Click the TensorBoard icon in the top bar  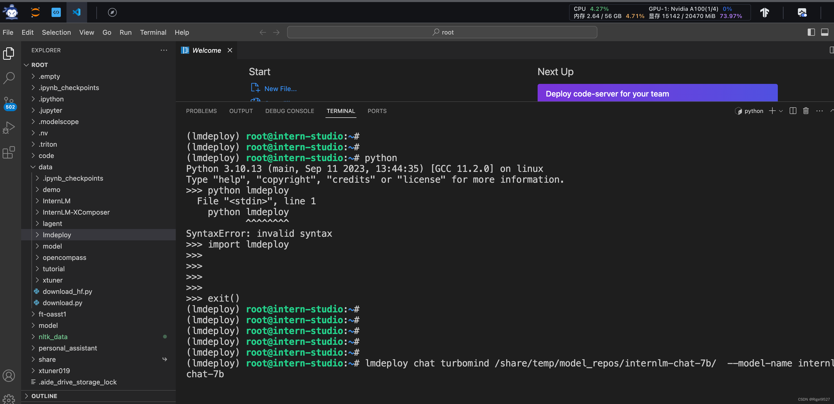tap(764, 12)
